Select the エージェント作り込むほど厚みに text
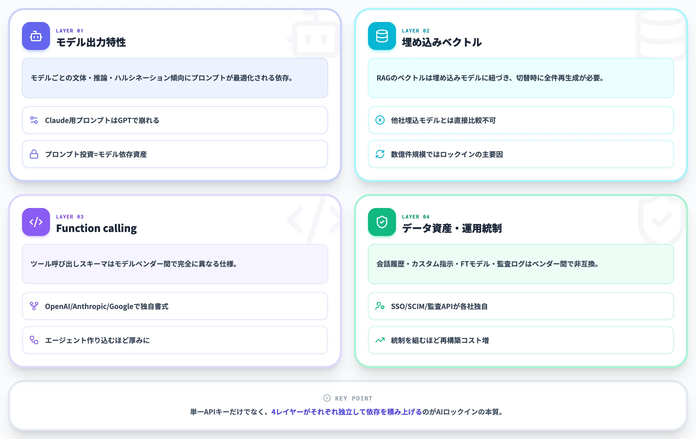This screenshot has width=696, height=439. pos(97,340)
